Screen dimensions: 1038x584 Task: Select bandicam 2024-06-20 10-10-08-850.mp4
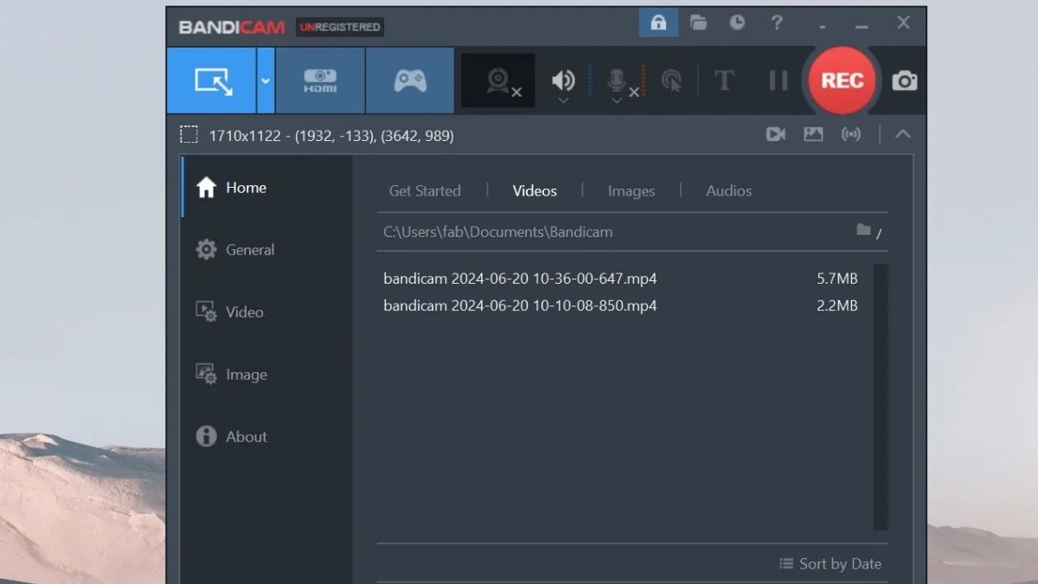(x=520, y=305)
